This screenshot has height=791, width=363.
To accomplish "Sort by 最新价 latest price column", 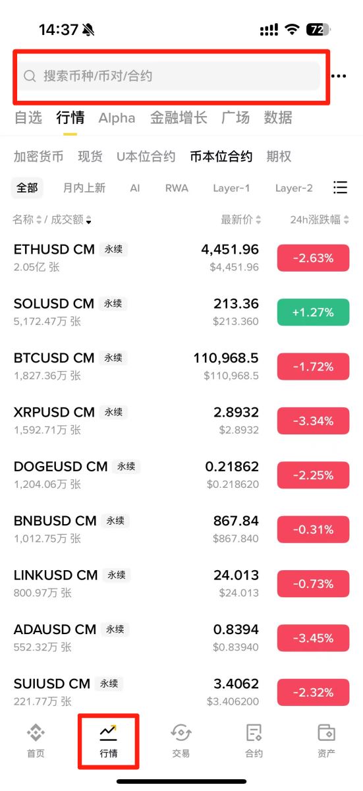I will [241, 220].
